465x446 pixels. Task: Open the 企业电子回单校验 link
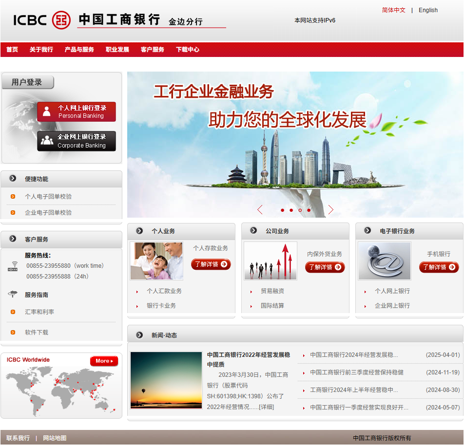coord(48,213)
